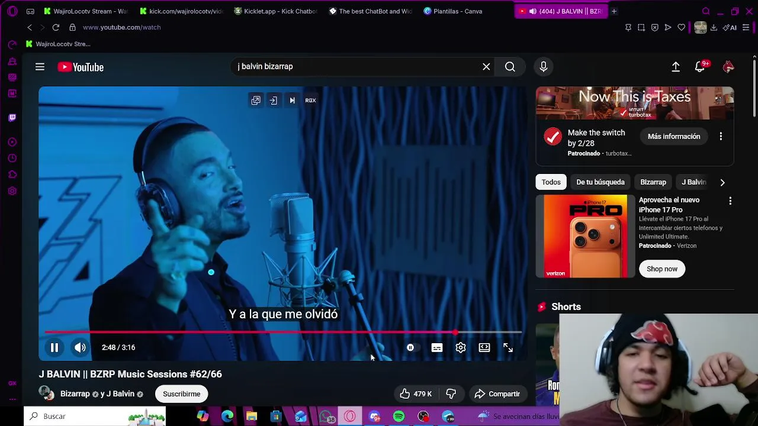Open Spotify from the taskbar
This screenshot has height=426, width=758.
click(x=399, y=417)
